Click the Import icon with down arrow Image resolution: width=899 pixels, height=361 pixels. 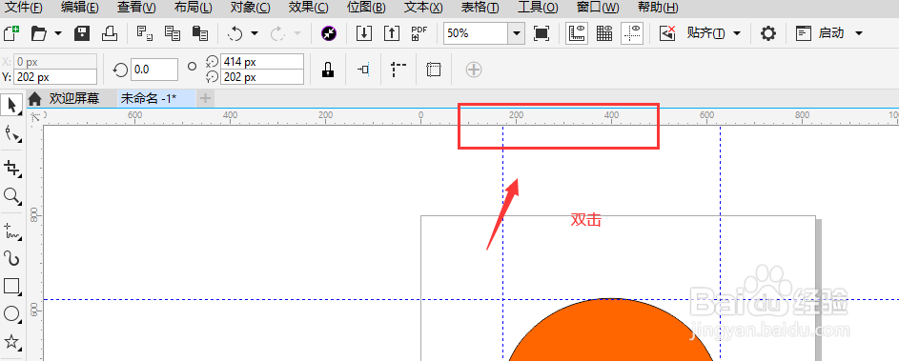click(x=363, y=33)
